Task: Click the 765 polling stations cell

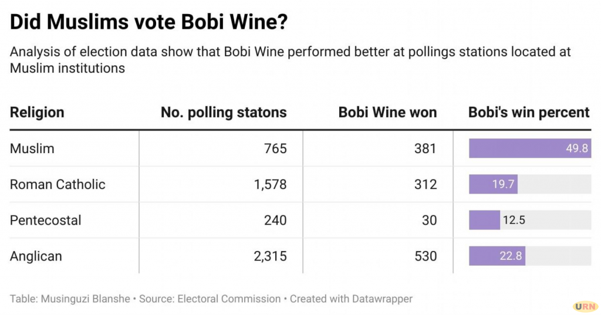Action: 275,148
